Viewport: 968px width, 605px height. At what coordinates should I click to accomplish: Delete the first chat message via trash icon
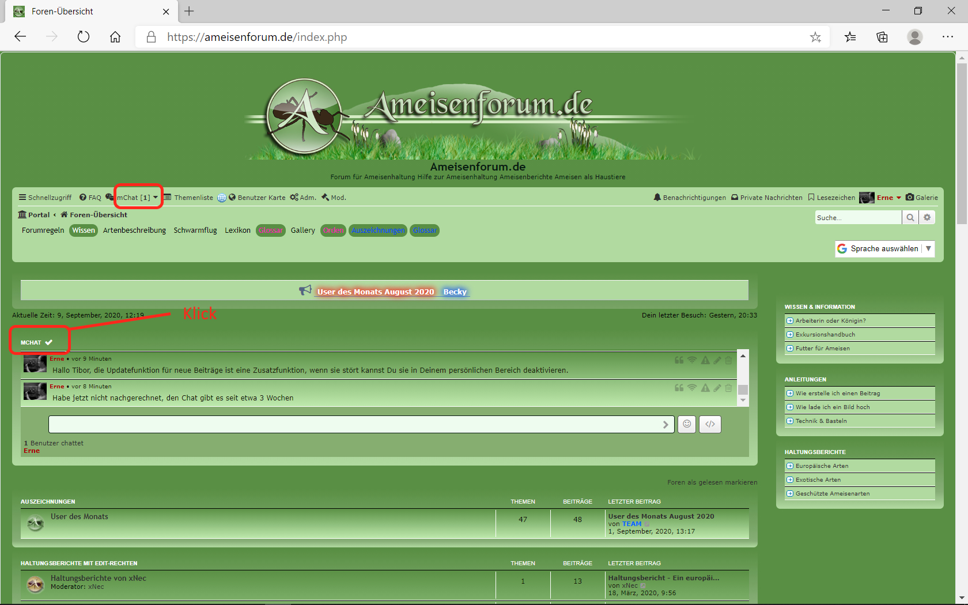pyautogui.click(x=728, y=360)
